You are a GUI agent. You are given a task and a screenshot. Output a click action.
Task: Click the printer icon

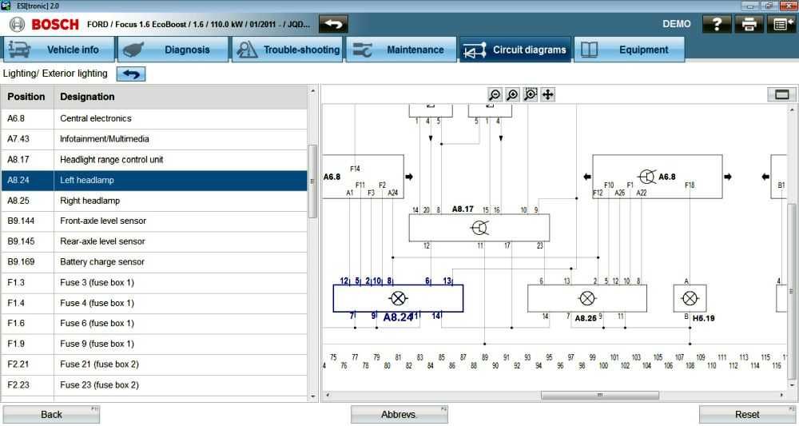(749, 24)
